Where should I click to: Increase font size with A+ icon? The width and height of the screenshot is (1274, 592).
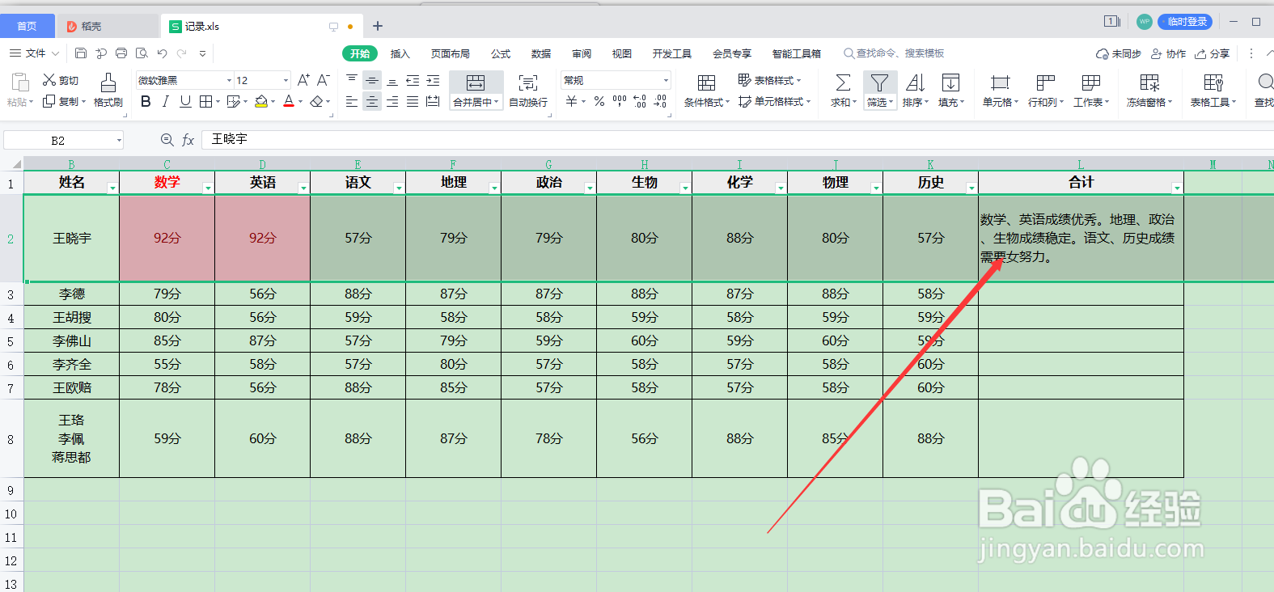303,80
